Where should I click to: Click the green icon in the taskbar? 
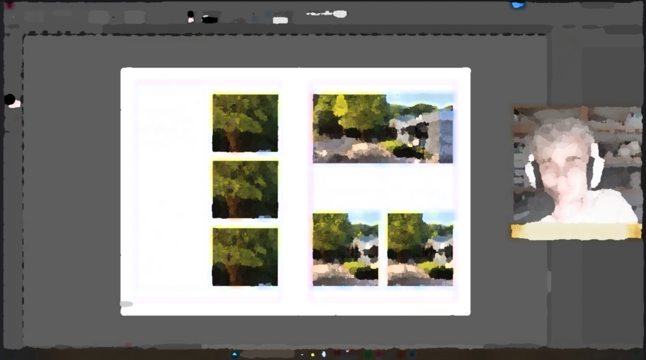tap(368, 354)
